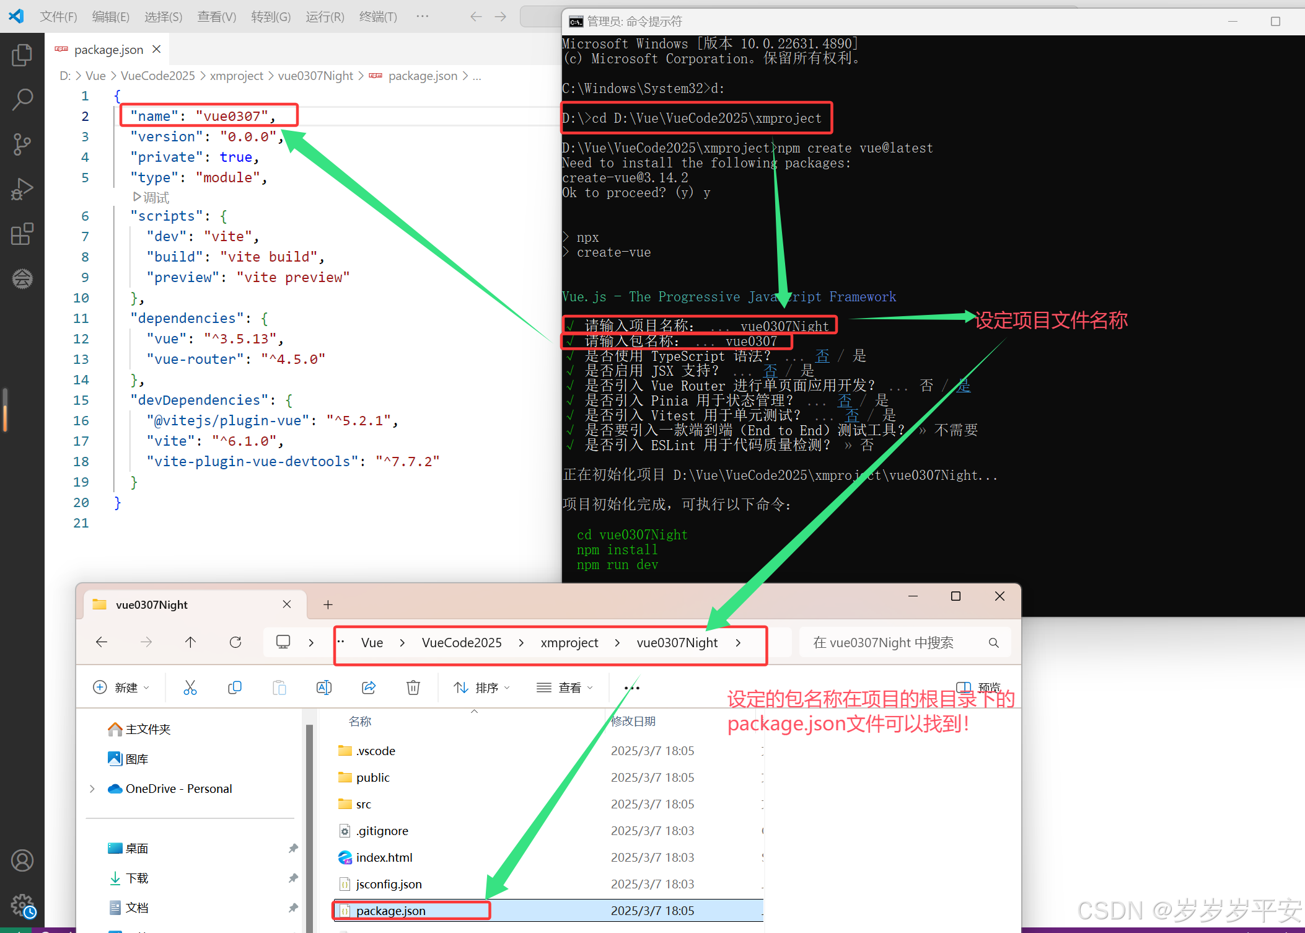Click the share icon in File Explorer toolbar
Screen dimensions: 1305x933
click(369, 688)
